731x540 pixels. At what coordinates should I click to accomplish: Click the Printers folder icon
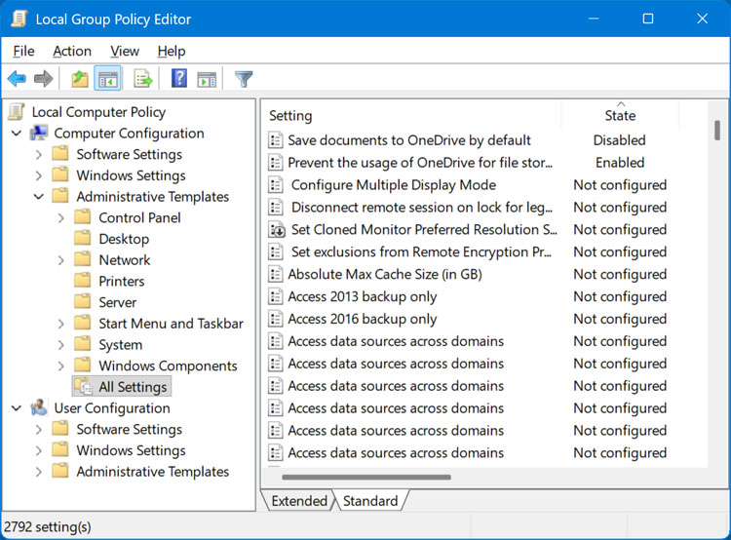click(x=83, y=281)
